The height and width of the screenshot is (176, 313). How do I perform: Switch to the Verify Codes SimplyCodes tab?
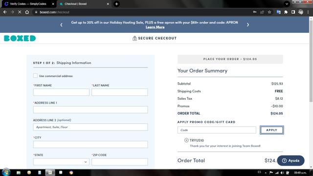(x=28, y=4)
